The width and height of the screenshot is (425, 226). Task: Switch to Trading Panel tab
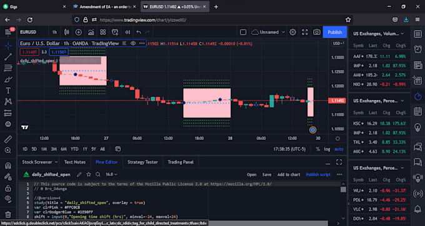click(181, 162)
